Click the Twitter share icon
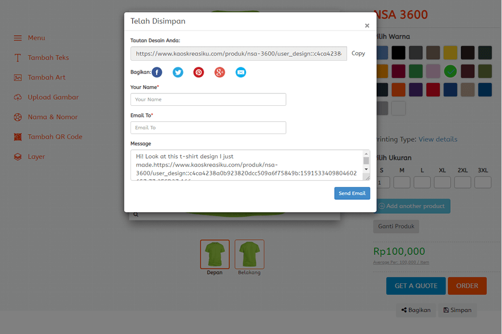502x334 pixels. coord(178,72)
